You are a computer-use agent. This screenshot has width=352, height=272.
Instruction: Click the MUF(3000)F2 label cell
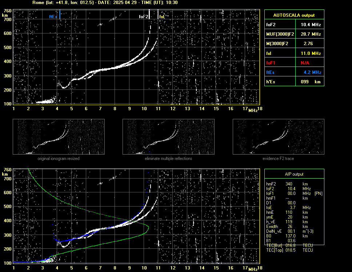(x=280, y=34)
